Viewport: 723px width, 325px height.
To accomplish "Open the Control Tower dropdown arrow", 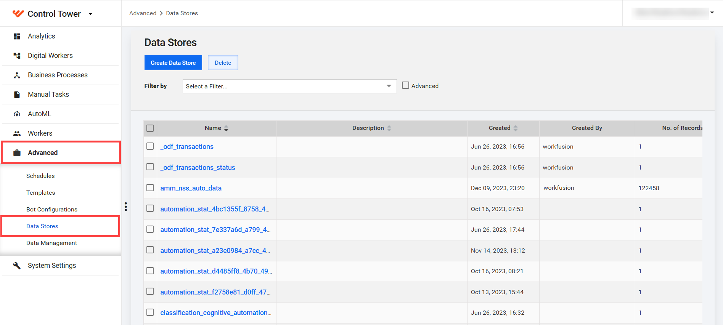I will point(90,14).
